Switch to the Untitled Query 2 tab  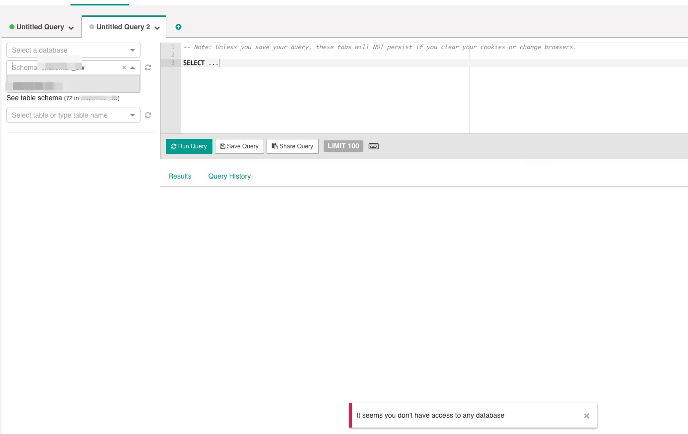pyautogui.click(x=123, y=27)
